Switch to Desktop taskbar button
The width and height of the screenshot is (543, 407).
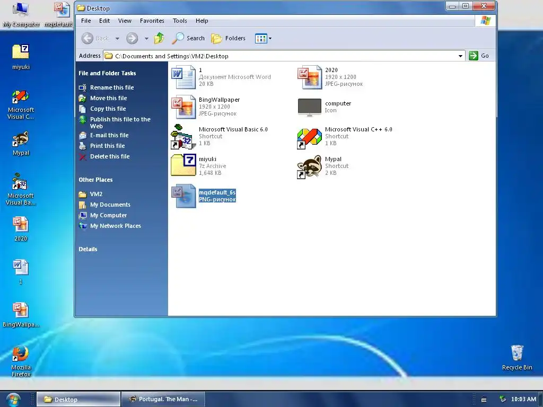(78, 400)
